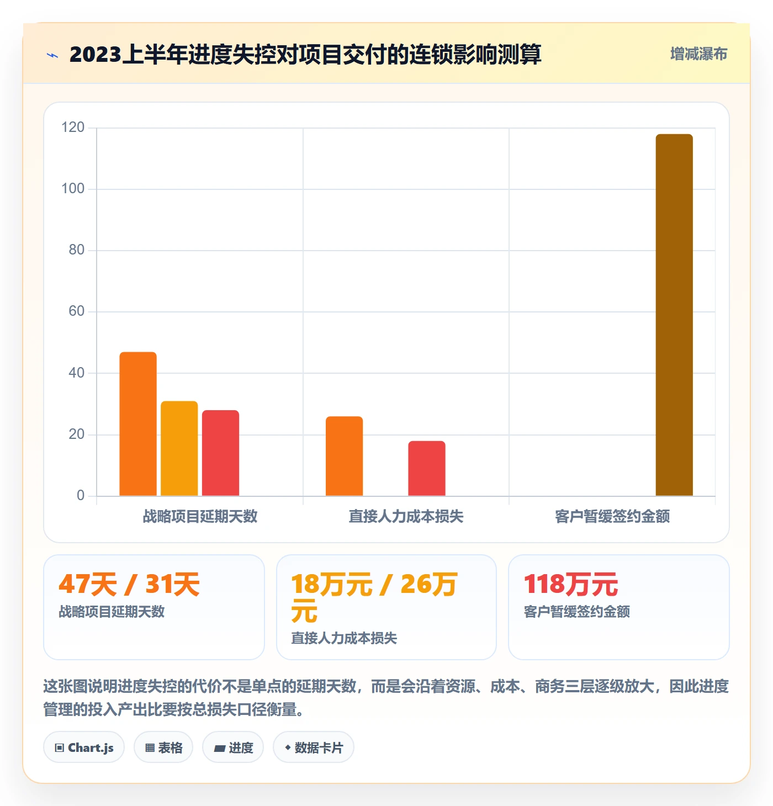This screenshot has height=806, width=773.
Task: Click the grid icon in 表格 chip
Action: tap(150, 748)
